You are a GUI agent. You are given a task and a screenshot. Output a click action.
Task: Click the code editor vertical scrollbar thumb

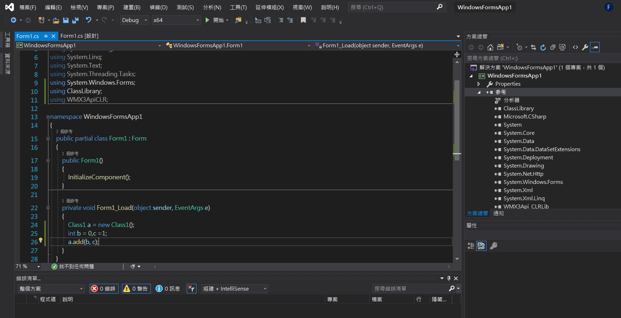click(457, 120)
